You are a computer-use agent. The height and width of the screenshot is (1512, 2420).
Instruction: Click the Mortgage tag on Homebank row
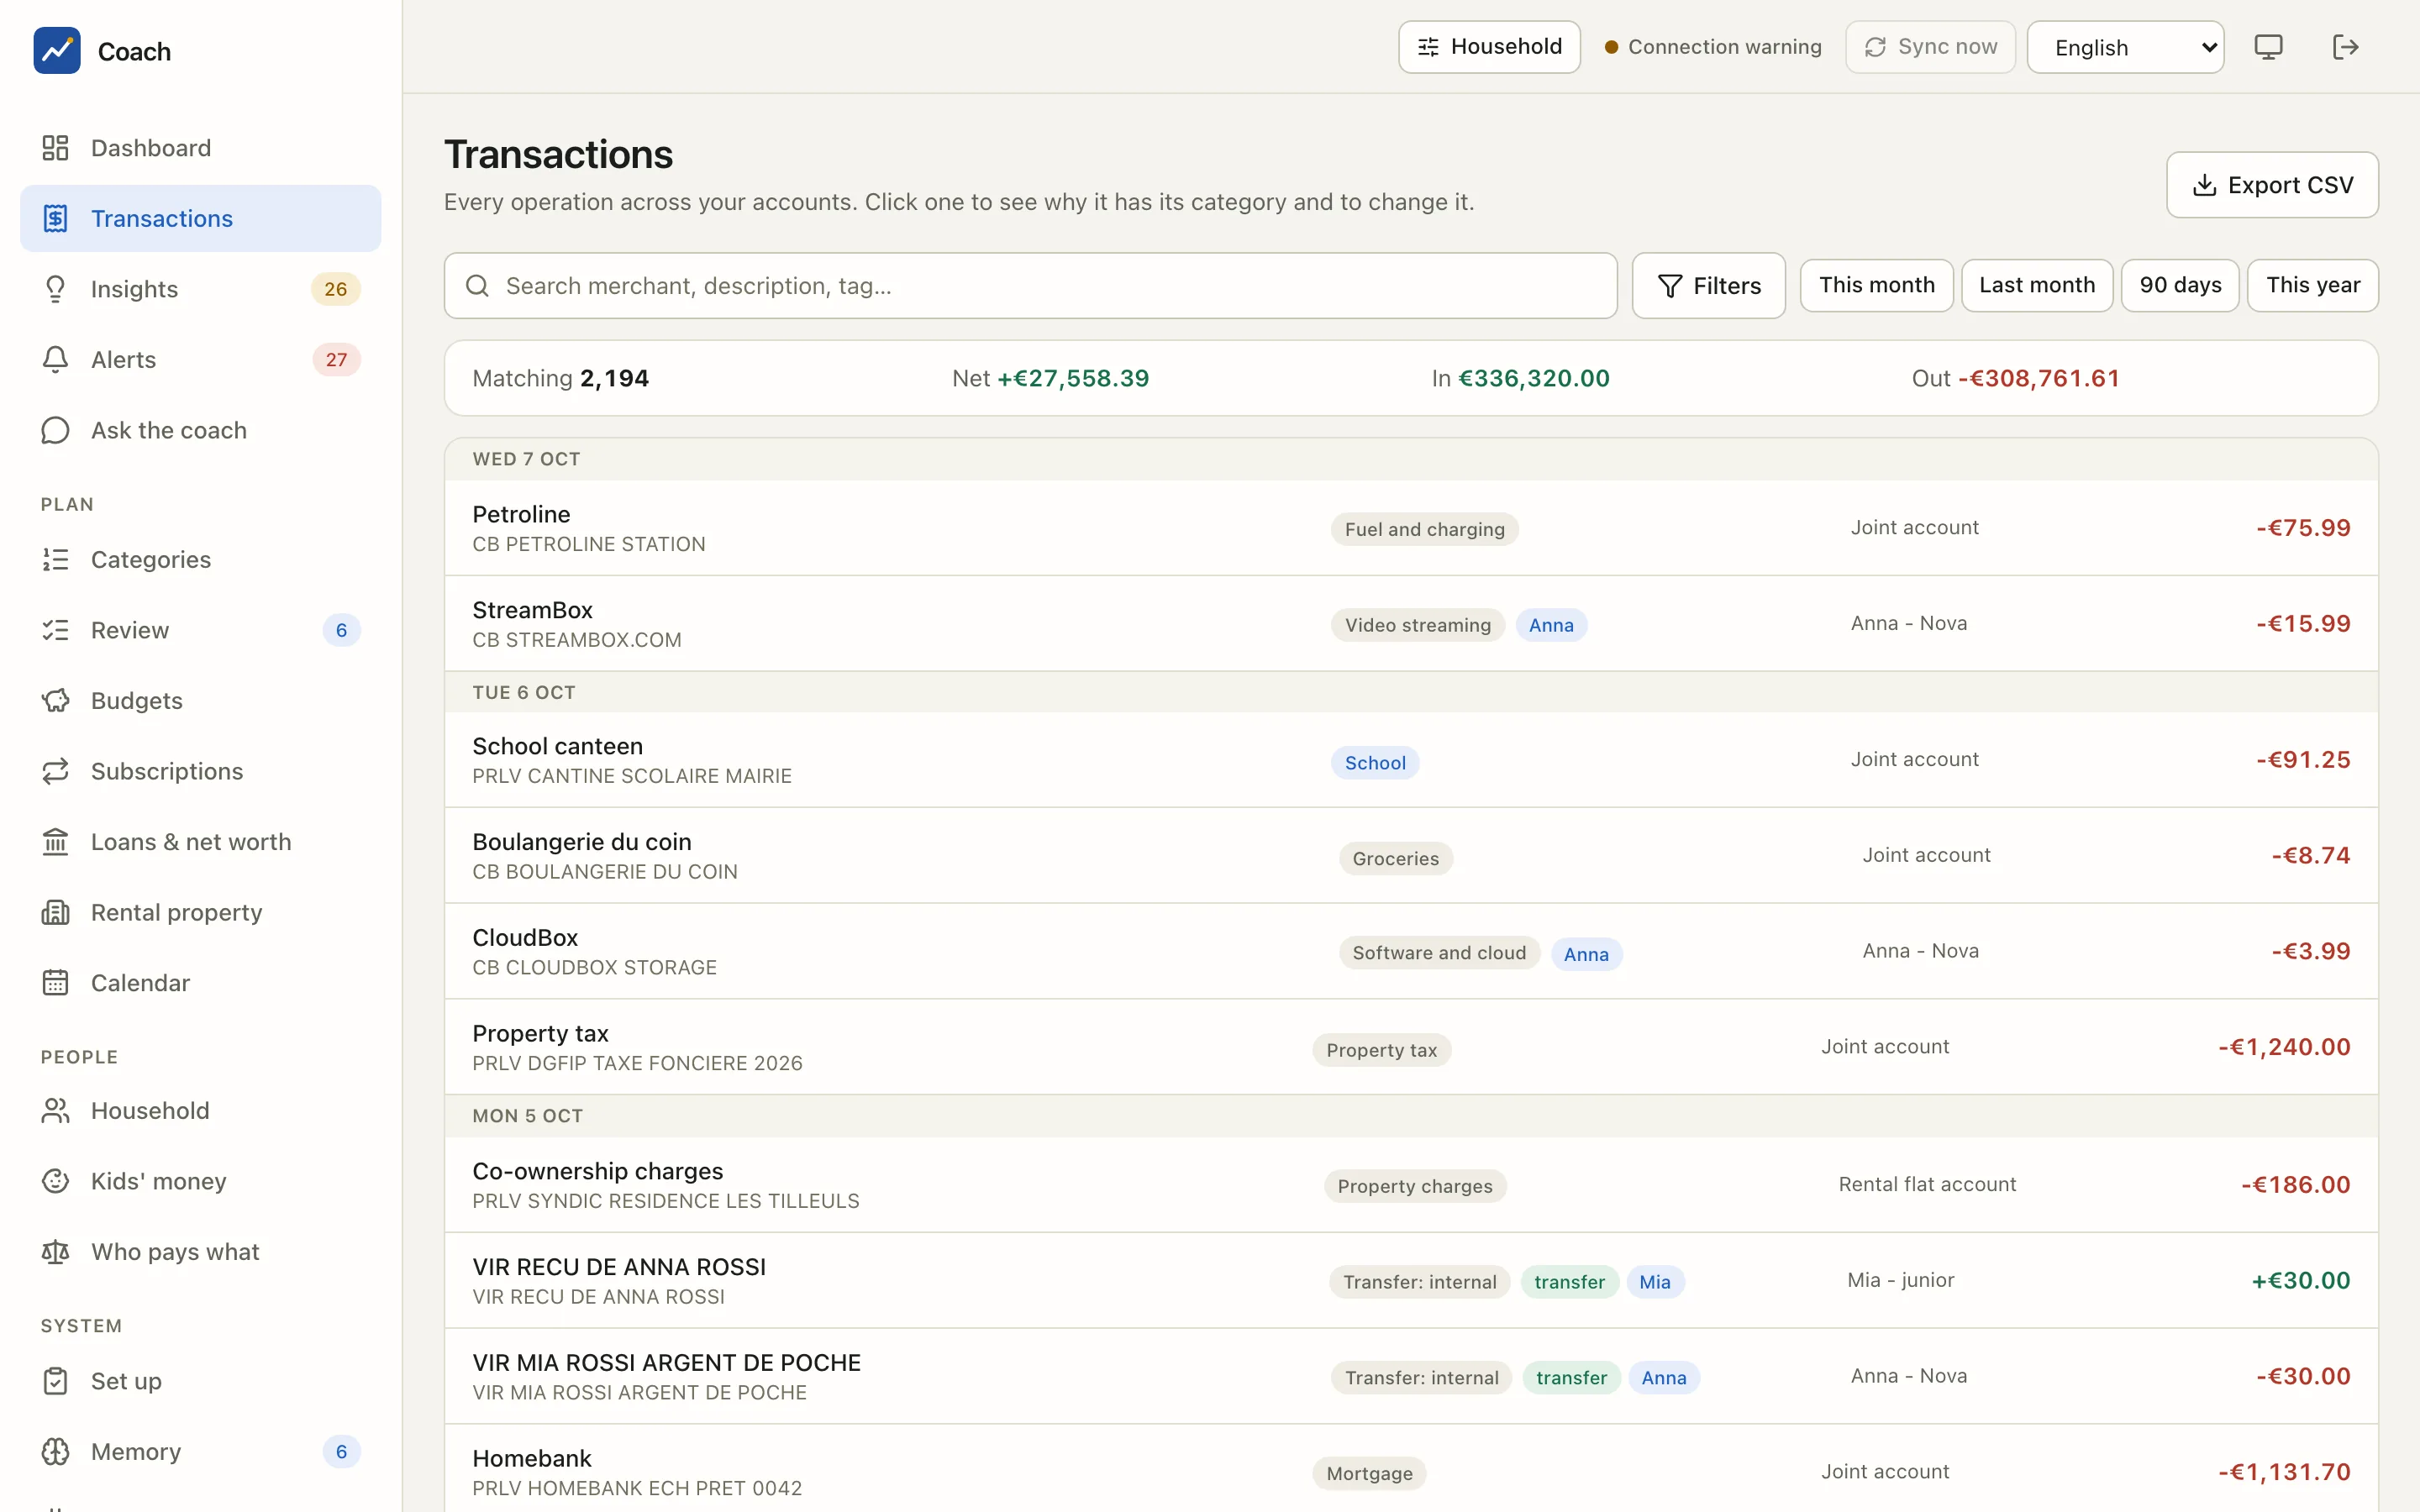click(1369, 1473)
